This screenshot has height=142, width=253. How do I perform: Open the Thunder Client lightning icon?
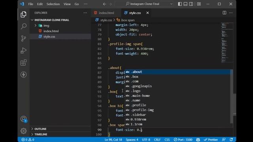[x=24, y=75]
